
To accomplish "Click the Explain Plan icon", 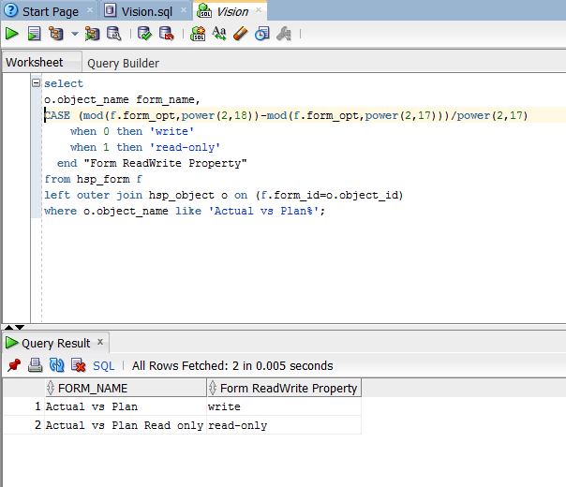I will coord(56,34).
